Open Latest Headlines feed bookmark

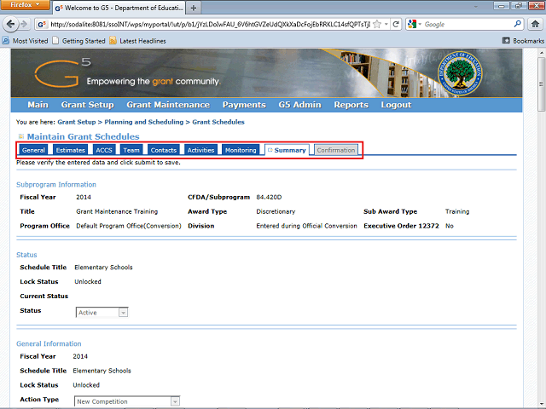pos(138,41)
